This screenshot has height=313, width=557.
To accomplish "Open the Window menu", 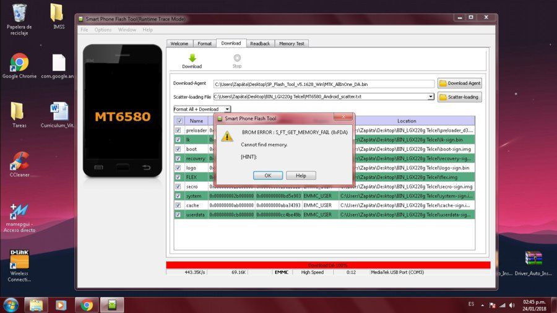I will [x=127, y=30].
